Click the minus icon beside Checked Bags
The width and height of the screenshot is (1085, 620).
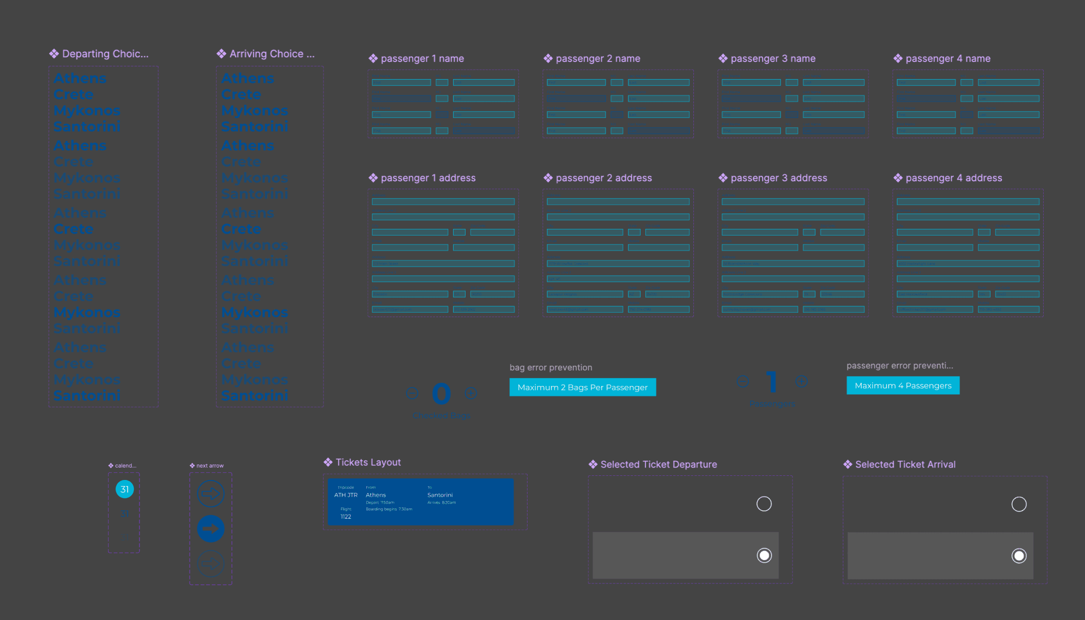(412, 393)
